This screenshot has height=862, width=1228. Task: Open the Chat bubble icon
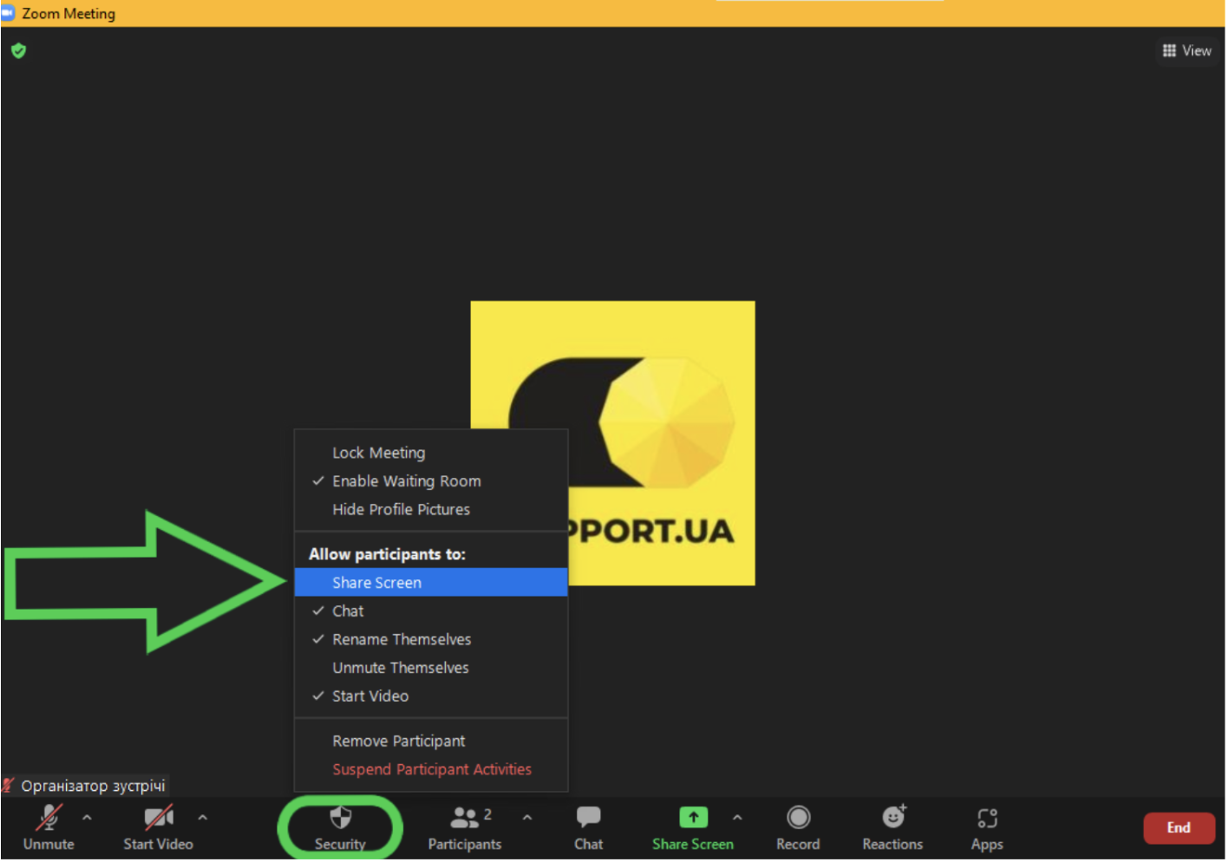coord(589,818)
